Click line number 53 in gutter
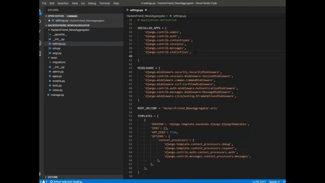The image size is (325, 183). pyautogui.click(x=131, y=108)
